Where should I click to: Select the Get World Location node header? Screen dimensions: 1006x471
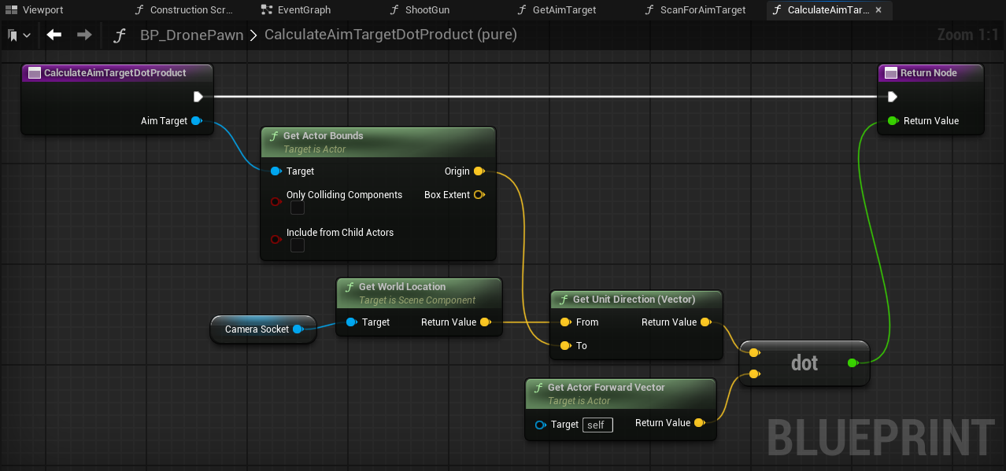coord(419,293)
